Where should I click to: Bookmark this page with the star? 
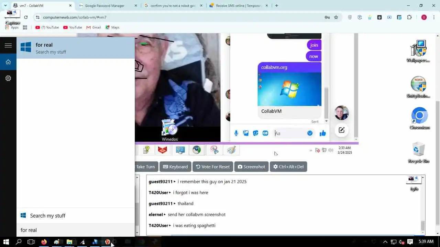(x=336, y=17)
